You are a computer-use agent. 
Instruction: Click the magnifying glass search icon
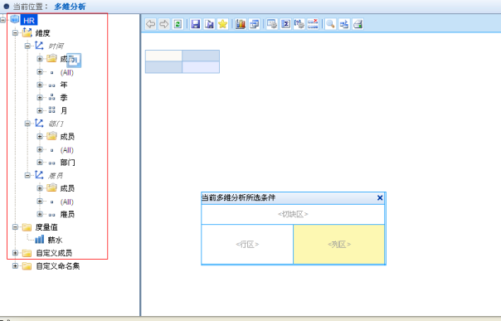click(x=330, y=24)
